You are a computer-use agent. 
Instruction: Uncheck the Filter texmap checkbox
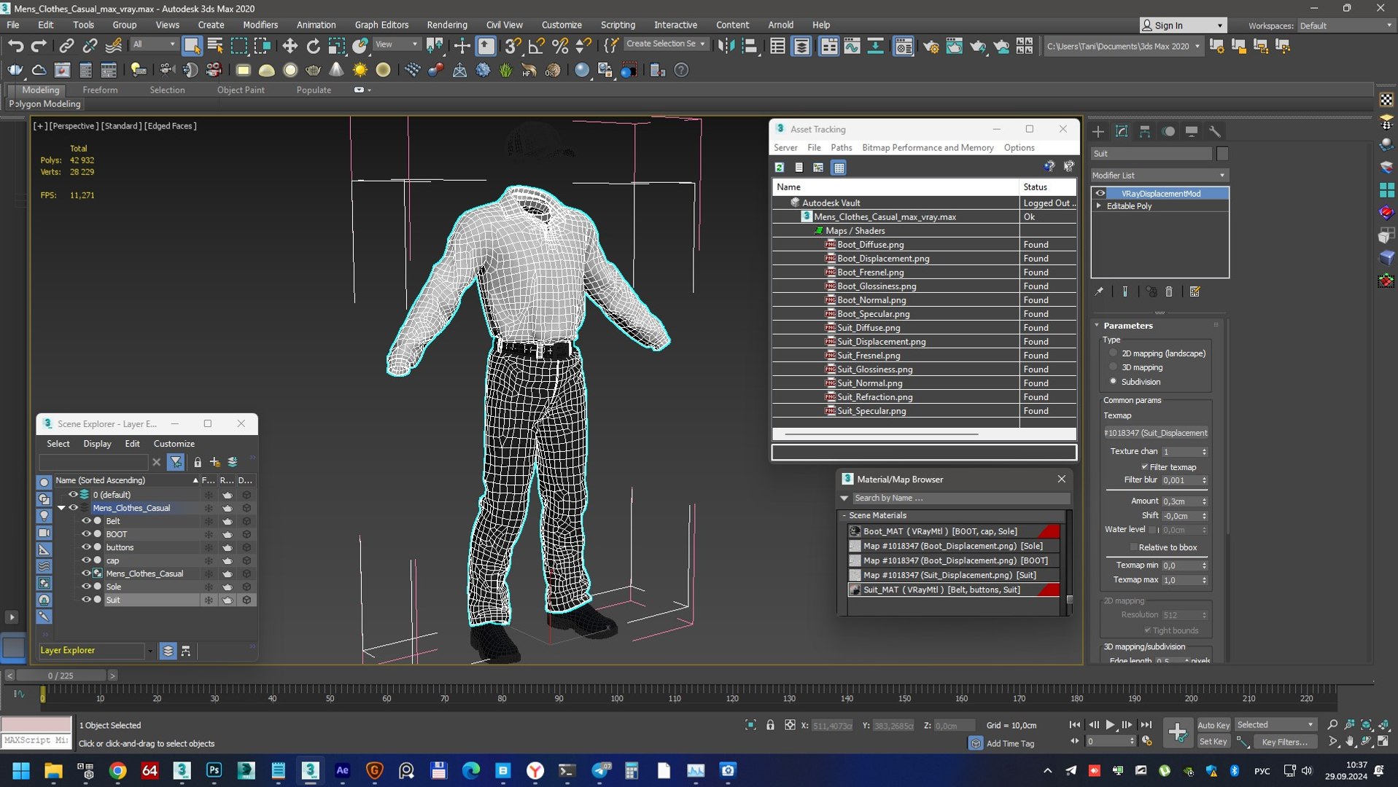pyautogui.click(x=1144, y=467)
